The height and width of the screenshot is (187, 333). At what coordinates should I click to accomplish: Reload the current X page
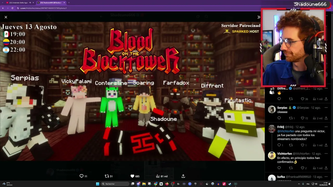coord(12,8)
